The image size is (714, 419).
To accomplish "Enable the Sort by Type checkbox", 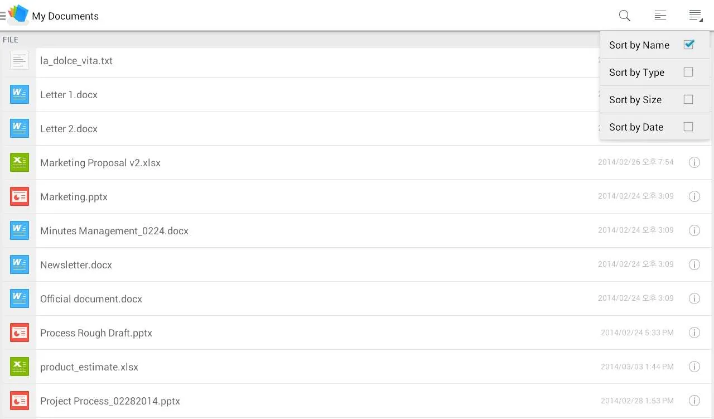I will point(688,72).
